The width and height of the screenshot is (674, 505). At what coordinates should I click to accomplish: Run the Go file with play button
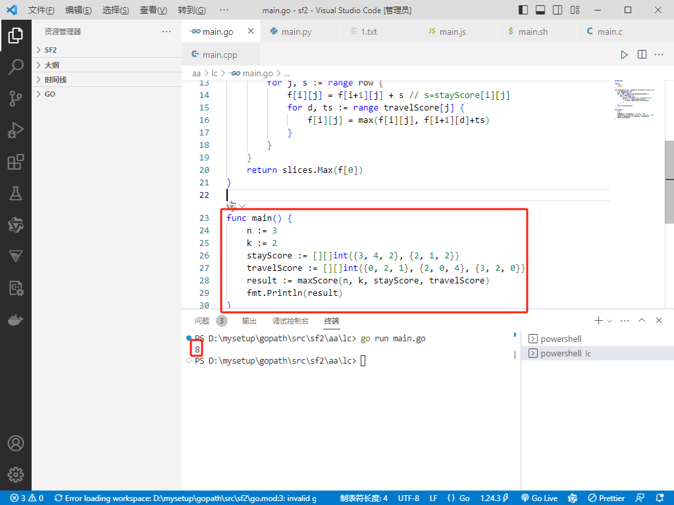(x=624, y=55)
